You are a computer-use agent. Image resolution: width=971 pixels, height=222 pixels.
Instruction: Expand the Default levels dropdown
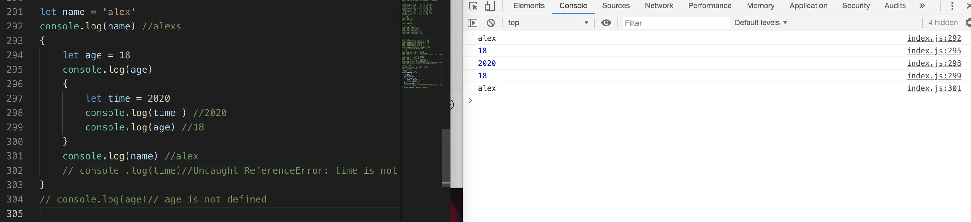(x=761, y=22)
